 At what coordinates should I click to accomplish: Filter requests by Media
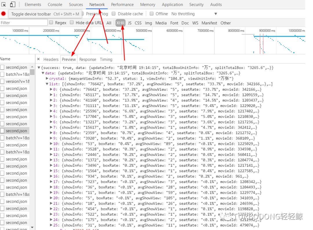pyautogui.click(x=161, y=23)
